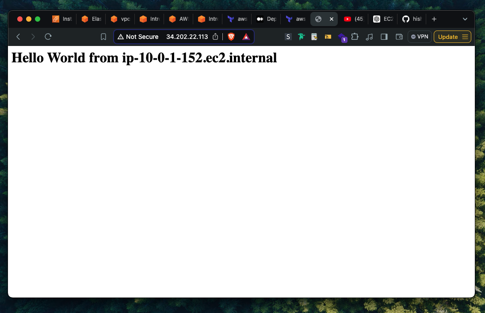
Task: Open Brave Shields lion icon
Action: click(x=231, y=37)
